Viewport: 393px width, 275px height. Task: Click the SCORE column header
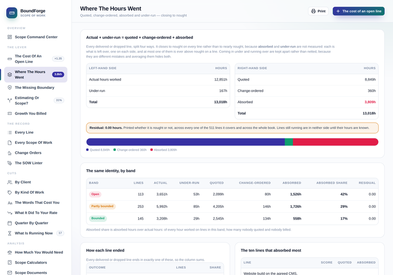click(327, 262)
